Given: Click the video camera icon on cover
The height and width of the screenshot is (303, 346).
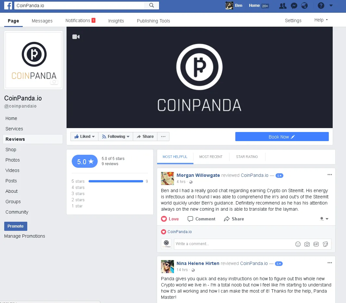Looking at the screenshot, I should [76, 37].
